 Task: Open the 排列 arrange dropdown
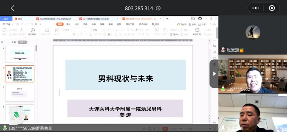pyautogui.click(x=175, y=34)
